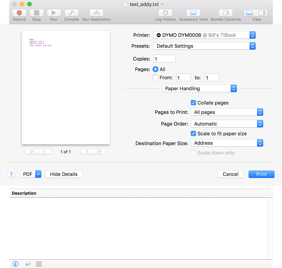
Task: Open the PDF options arrow menu
Action: (x=38, y=174)
